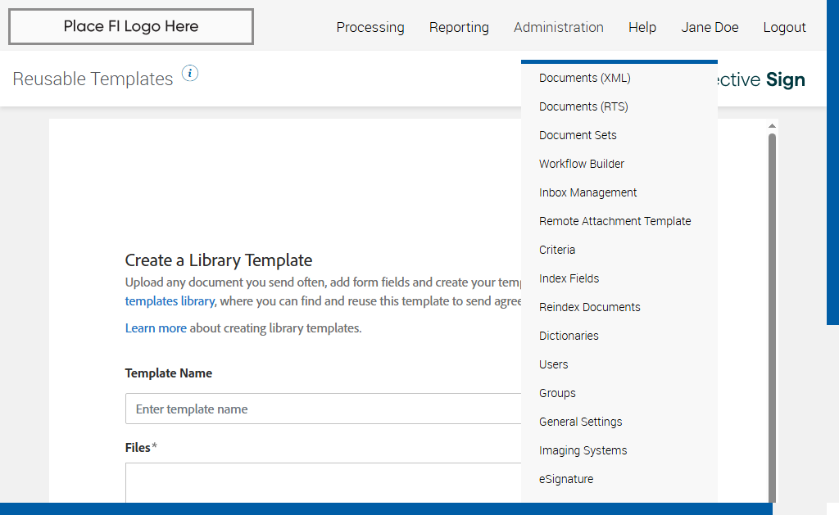The width and height of the screenshot is (839, 515).
Task: Click the Jane Doe user menu
Action: [x=710, y=27]
